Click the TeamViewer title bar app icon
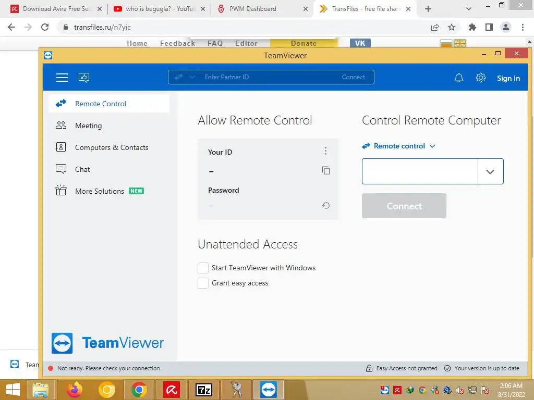 tap(47, 55)
